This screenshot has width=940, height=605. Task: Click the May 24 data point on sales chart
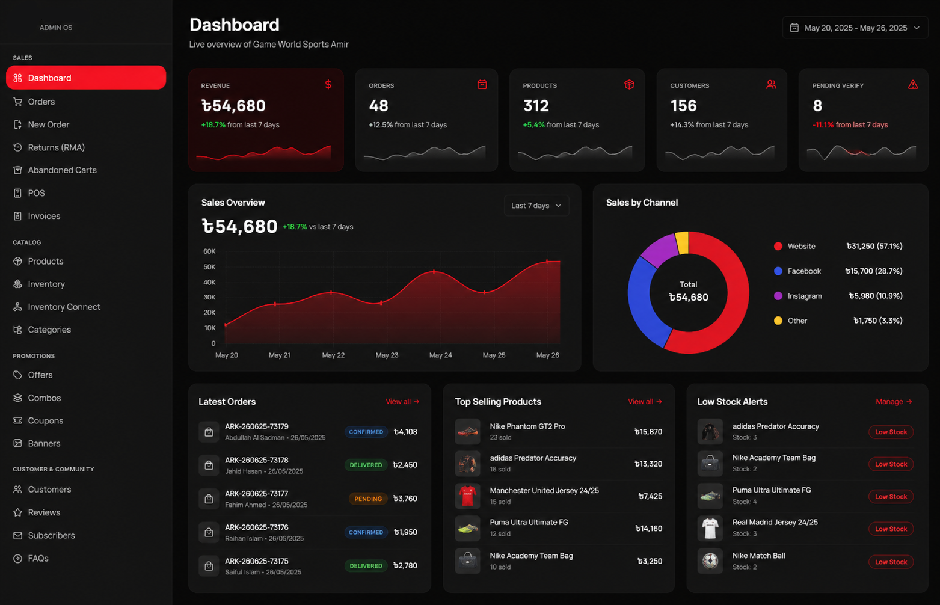pyautogui.click(x=434, y=272)
